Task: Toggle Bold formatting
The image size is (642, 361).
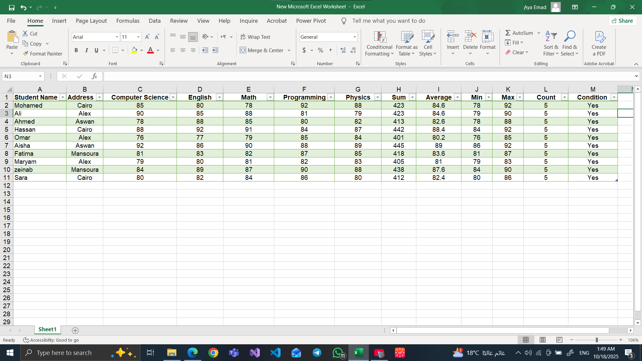Action: pos(76,50)
